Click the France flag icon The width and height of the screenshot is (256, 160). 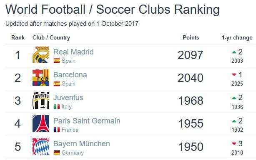pos(57,130)
